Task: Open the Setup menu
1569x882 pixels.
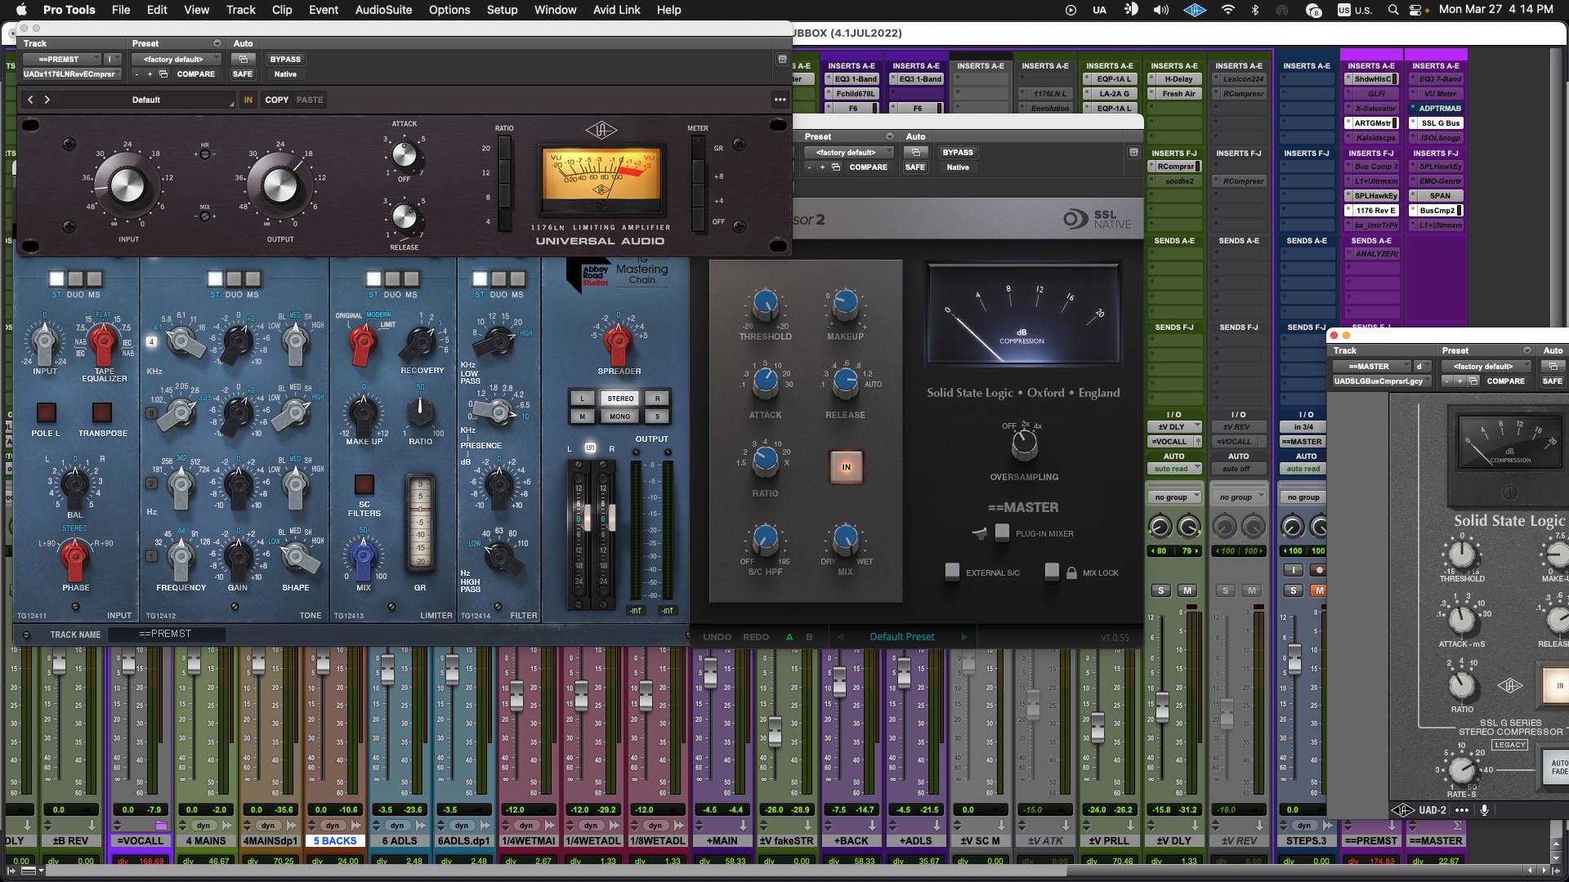Action: coord(502,10)
